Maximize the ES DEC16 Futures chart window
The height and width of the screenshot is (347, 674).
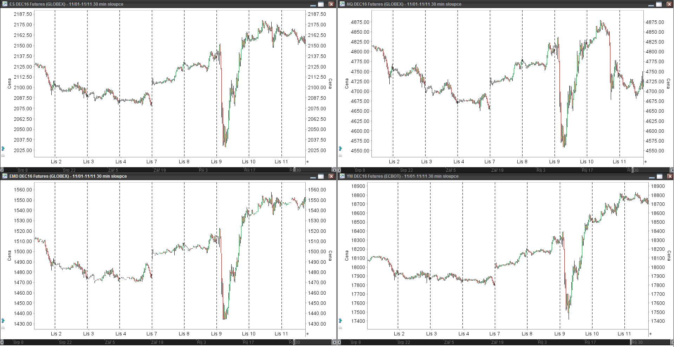tap(321, 4)
